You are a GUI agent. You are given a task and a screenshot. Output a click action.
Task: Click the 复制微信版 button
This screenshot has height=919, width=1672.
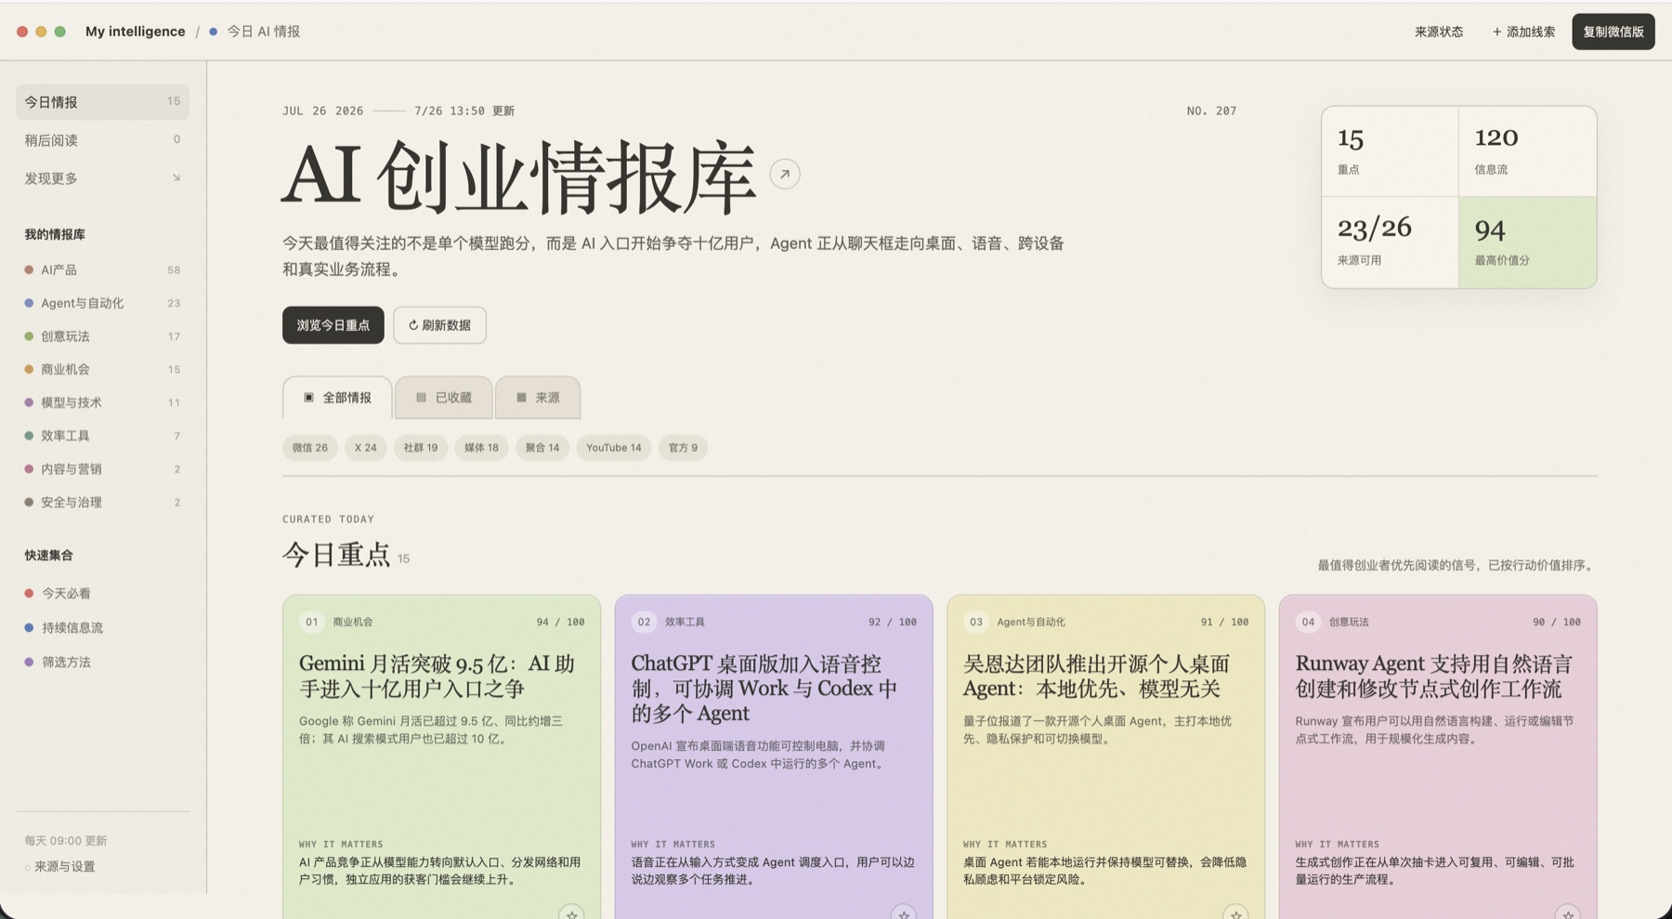pyautogui.click(x=1613, y=32)
